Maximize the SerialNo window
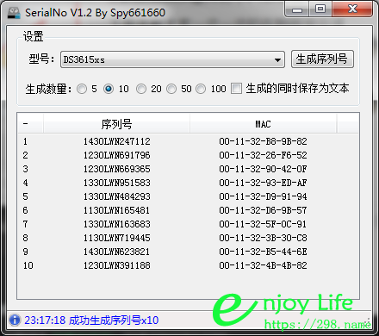The image size is (379, 336). point(320,9)
